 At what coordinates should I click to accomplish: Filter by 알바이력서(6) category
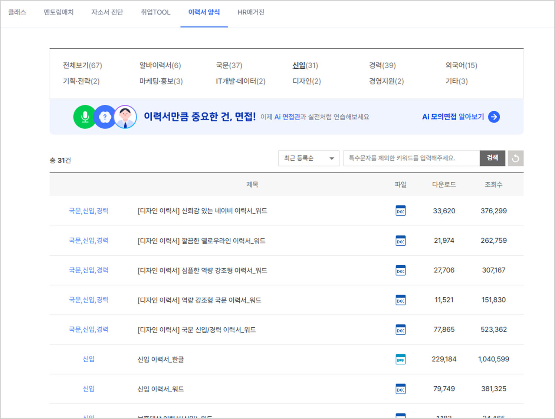coord(160,65)
